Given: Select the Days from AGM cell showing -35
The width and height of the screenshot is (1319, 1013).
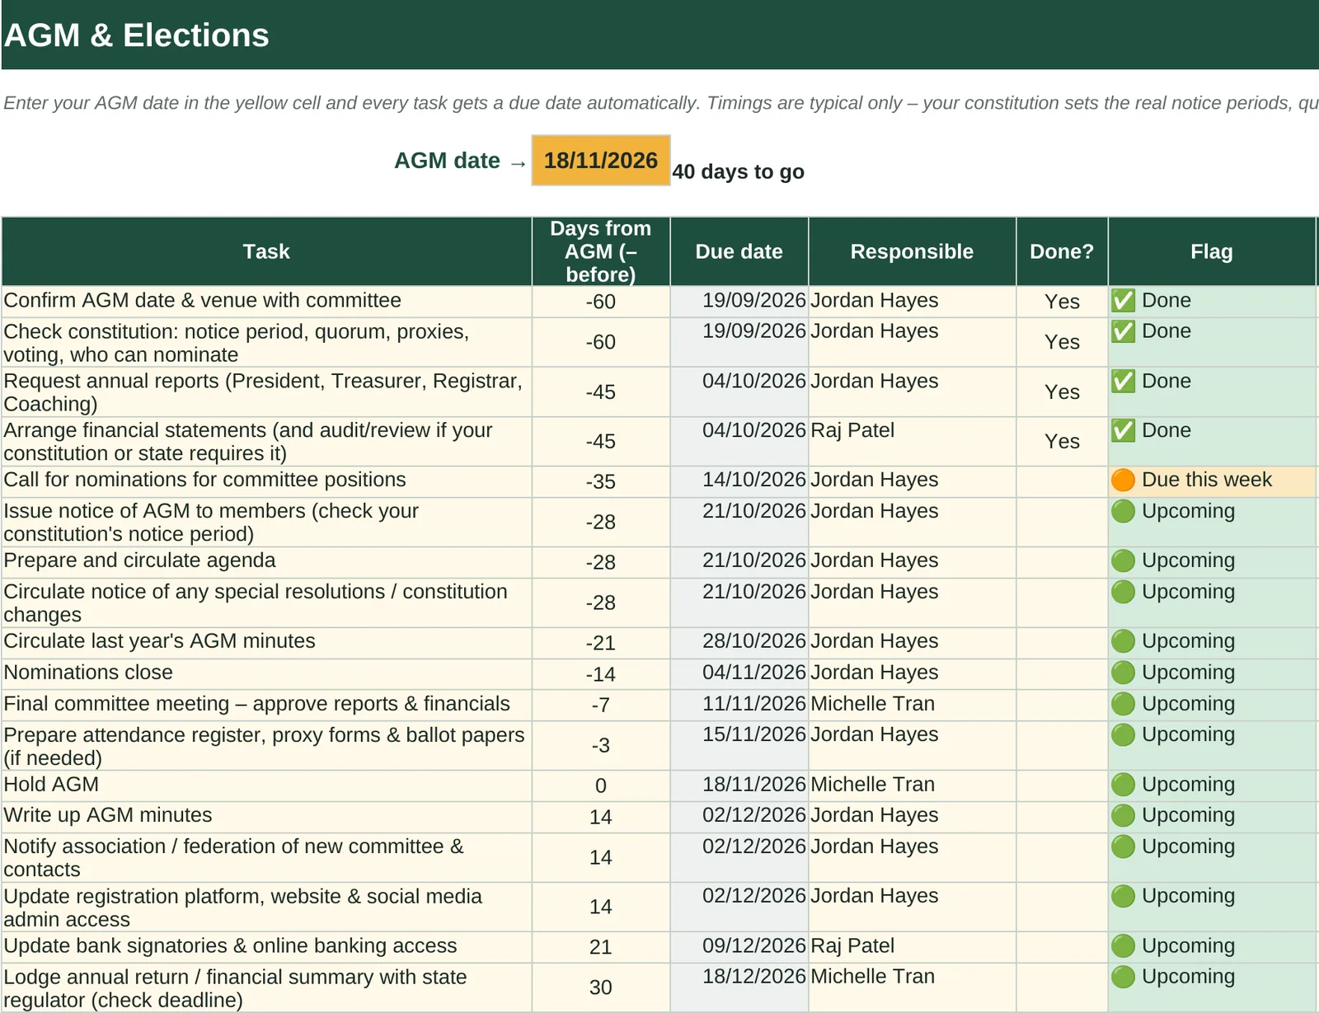Looking at the screenshot, I should (x=600, y=481).
